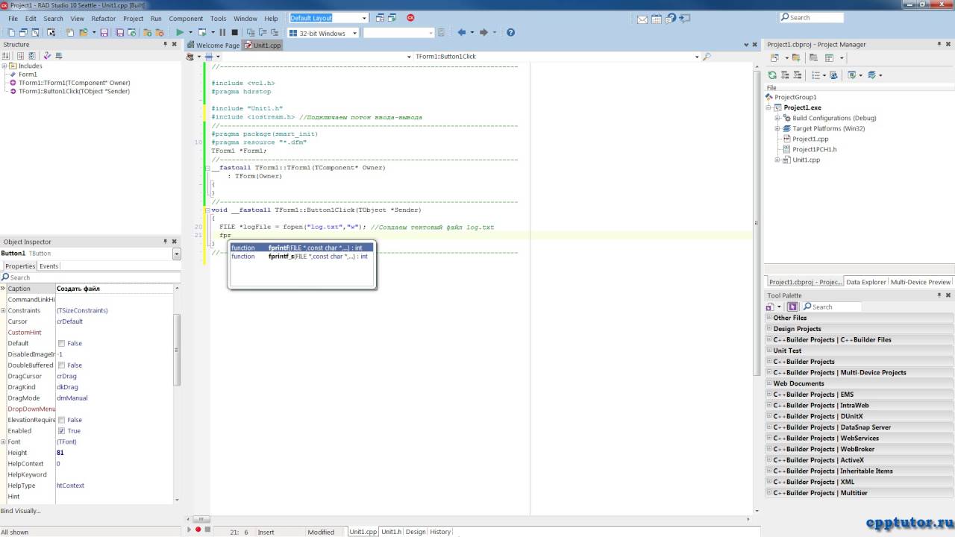Click the red desktop close icon near layout
The image size is (955, 537).
[410, 18]
